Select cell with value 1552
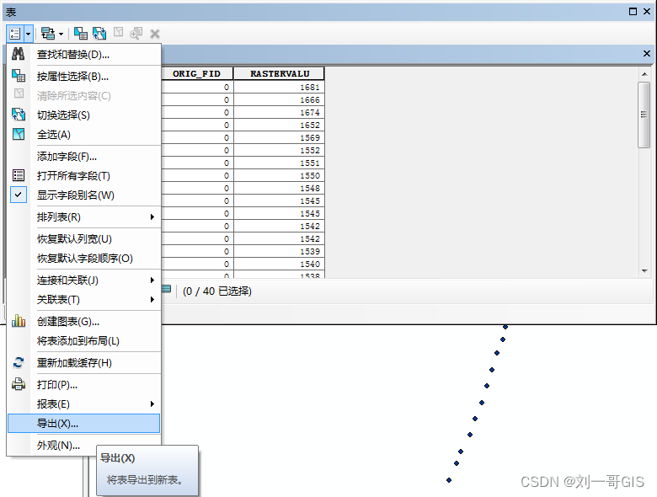 280,150
